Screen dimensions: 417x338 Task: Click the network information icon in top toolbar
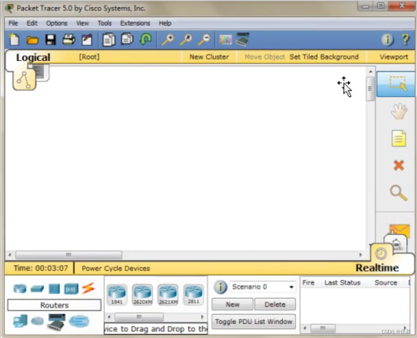pos(387,40)
